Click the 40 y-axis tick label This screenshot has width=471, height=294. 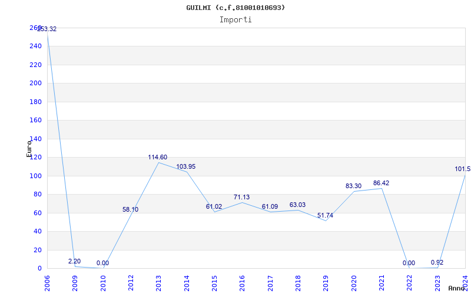point(37,231)
